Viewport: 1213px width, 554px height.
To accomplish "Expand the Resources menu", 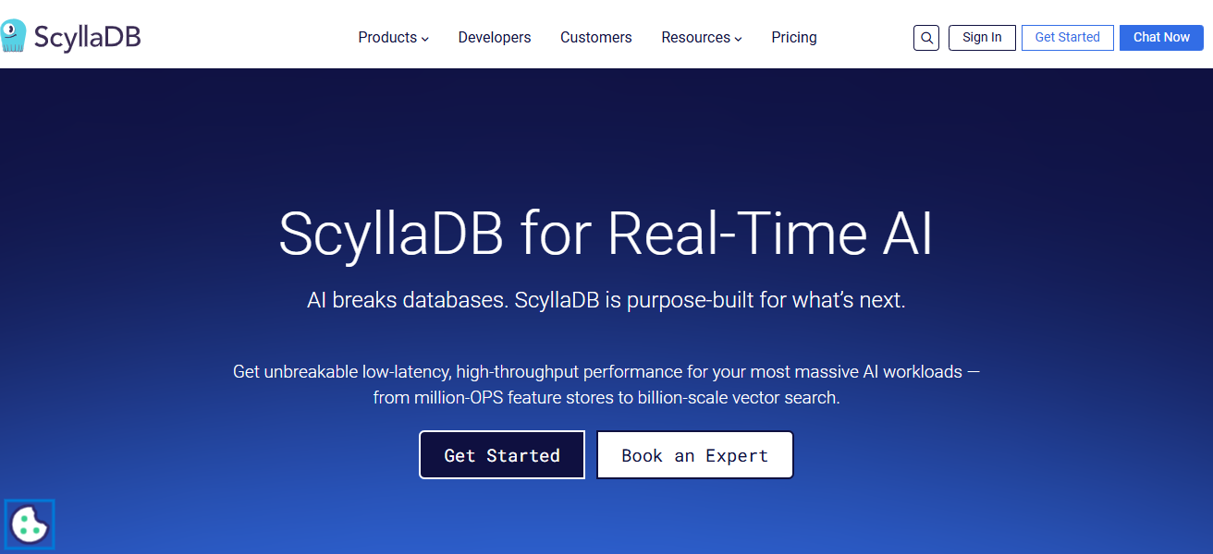I will (702, 38).
